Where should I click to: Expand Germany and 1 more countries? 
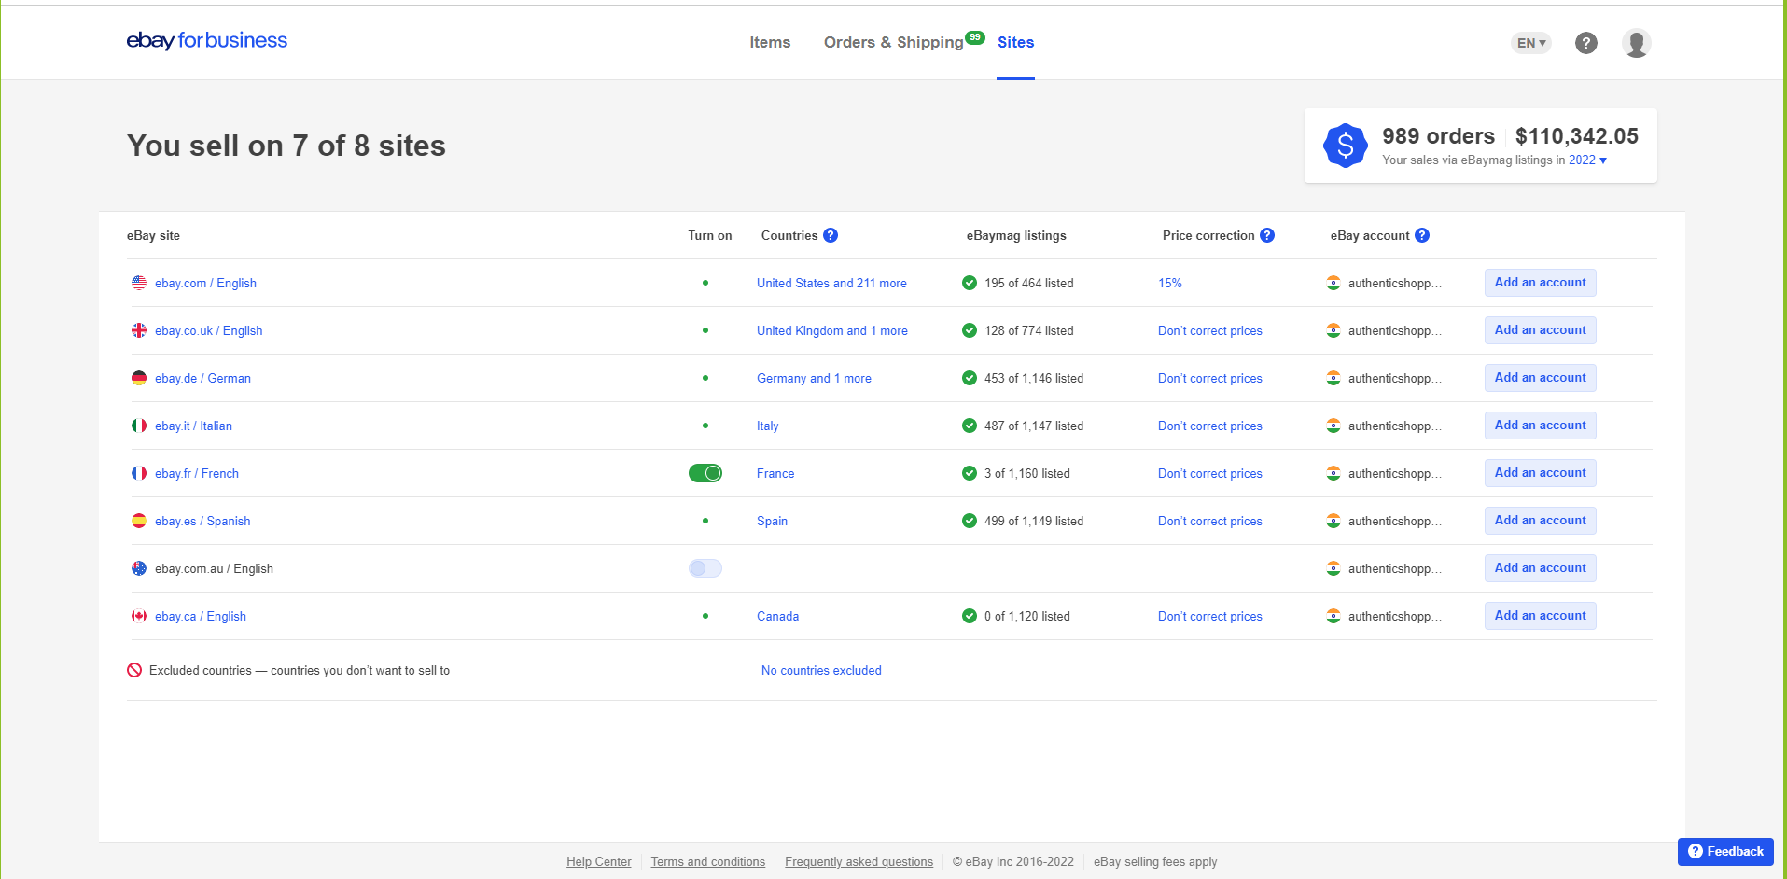click(814, 378)
